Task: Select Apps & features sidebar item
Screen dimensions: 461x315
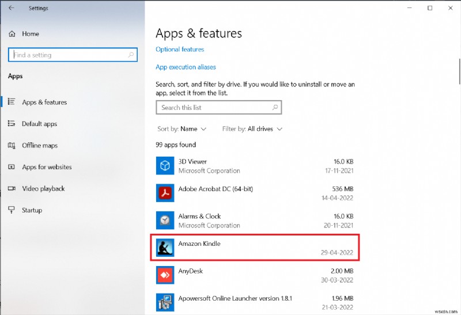Action: pyautogui.click(x=44, y=102)
